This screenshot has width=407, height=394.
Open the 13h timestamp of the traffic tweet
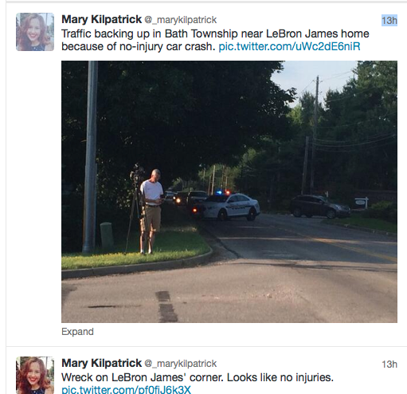tap(389, 20)
